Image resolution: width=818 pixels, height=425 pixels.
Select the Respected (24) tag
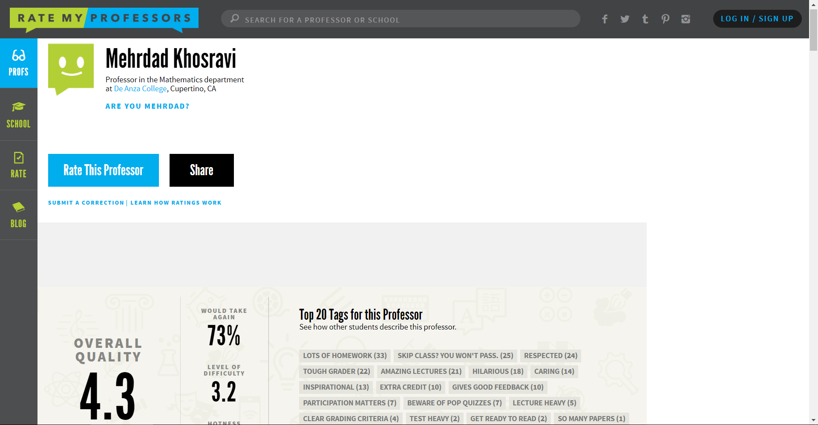(x=550, y=356)
